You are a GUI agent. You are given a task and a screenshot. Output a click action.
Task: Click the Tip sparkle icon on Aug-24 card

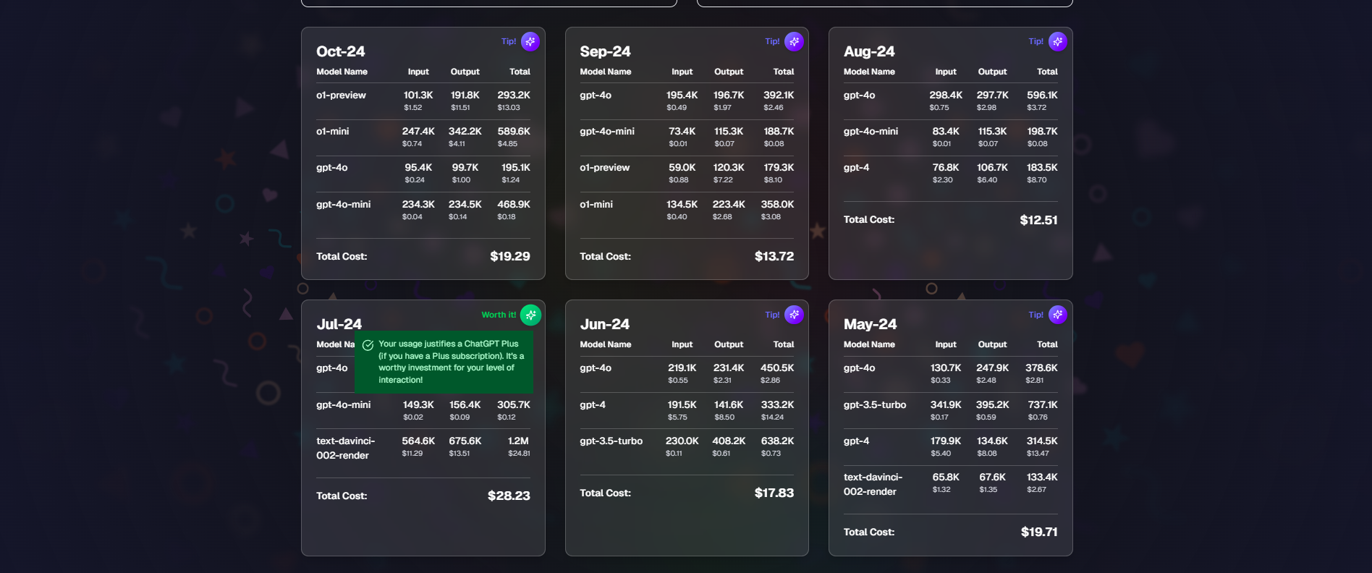(x=1058, y=41)
